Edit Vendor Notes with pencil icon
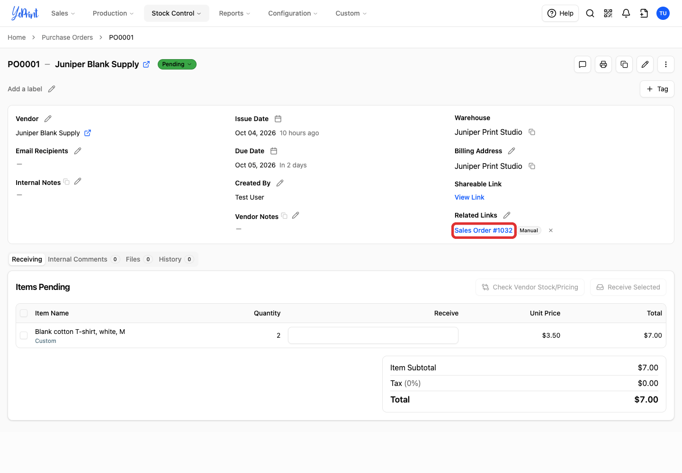Screen dimensions: 682x473 coord(296,216)
